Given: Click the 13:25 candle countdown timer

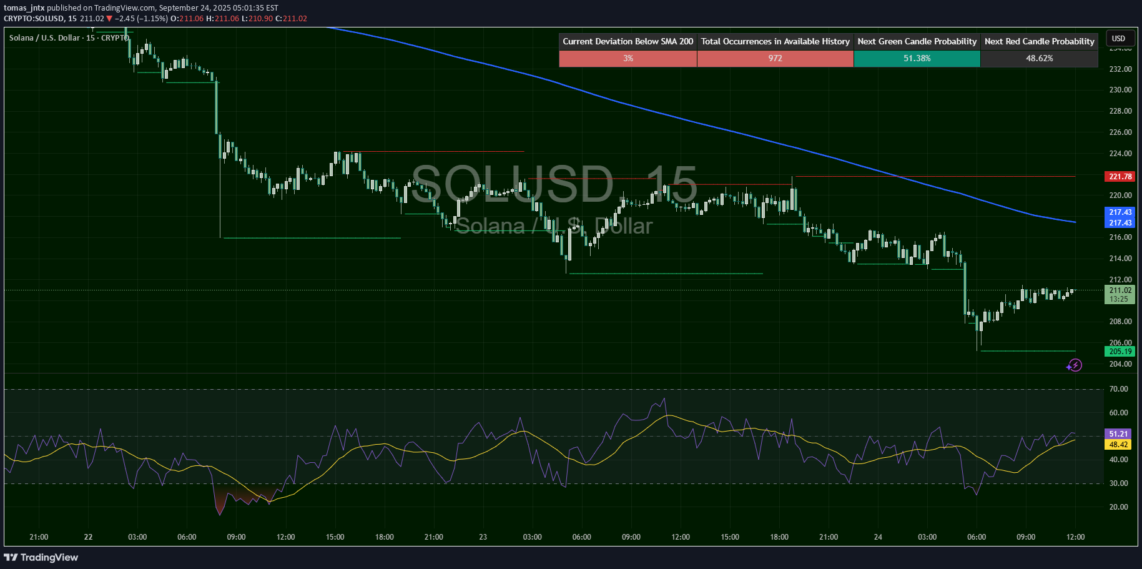Looking at the screenshot, I should 1120,299.
